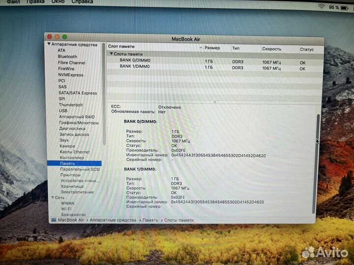Sort by Тип column header

[x=236, y=48]
